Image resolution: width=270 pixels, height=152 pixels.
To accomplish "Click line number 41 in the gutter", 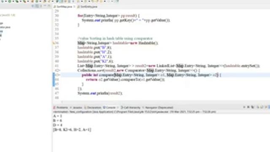I will pyautogui.click(x=57, y=66).
